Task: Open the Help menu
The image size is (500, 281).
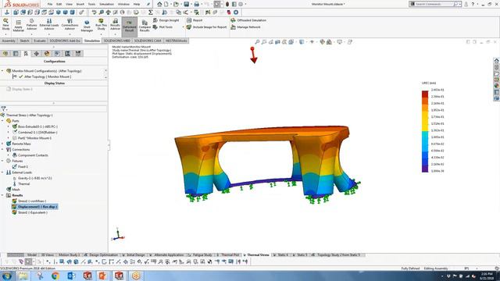Action: (x=137, y=4)
